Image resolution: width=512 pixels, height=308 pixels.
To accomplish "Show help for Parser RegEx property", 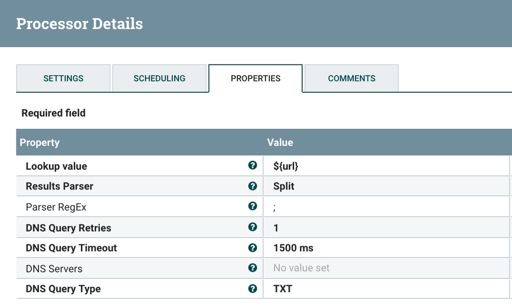I will [252, 207].
